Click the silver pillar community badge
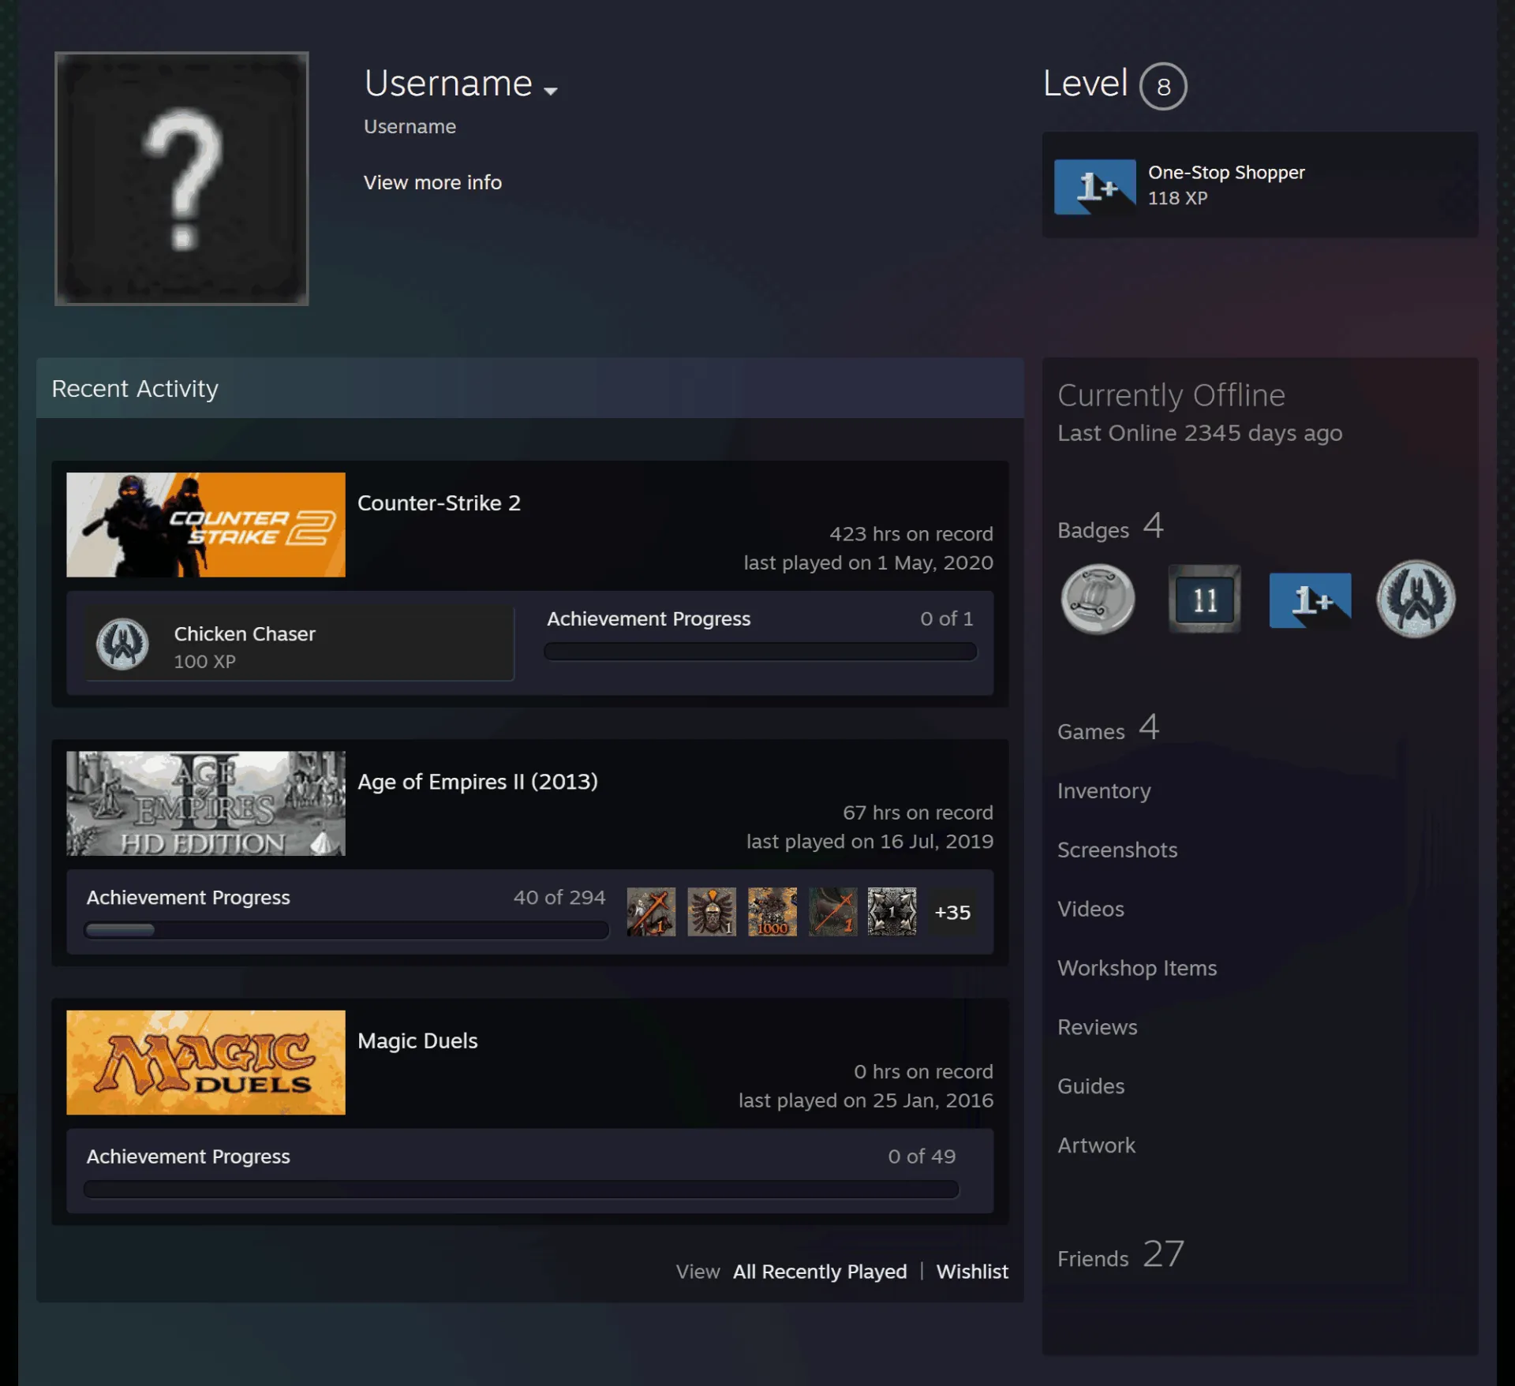This screenshot has height=1386, width=1515. 1098,600
